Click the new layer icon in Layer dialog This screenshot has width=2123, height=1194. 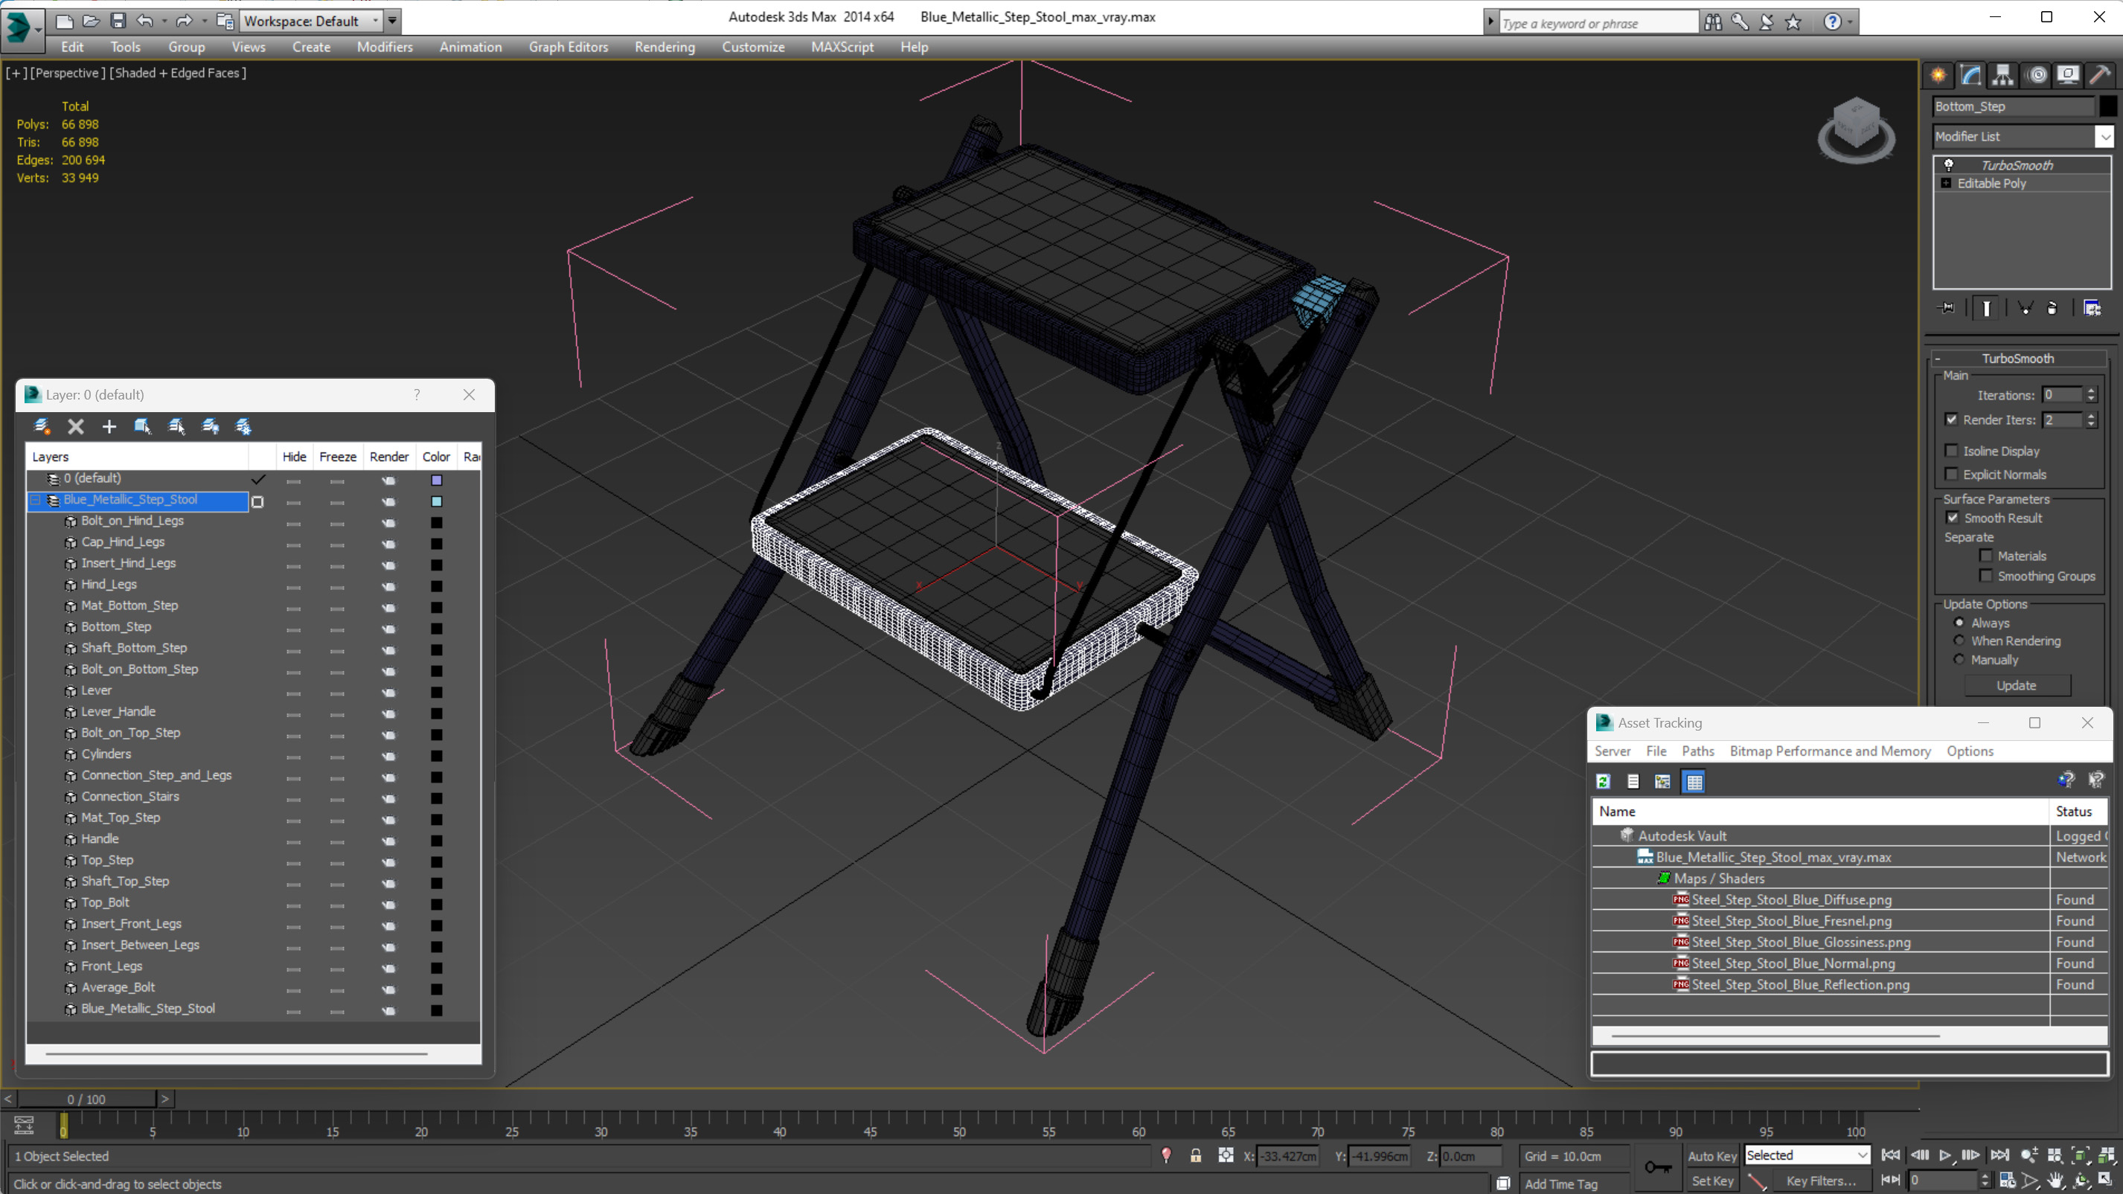(x=41, y=426)
